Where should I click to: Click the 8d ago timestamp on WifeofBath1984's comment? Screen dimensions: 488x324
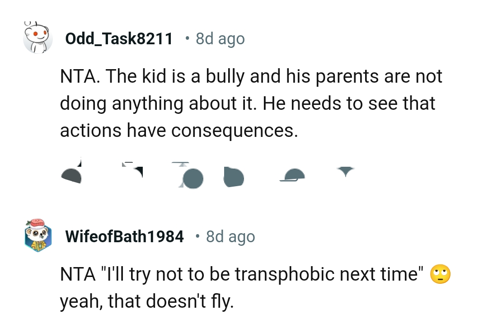click(230, 236)
